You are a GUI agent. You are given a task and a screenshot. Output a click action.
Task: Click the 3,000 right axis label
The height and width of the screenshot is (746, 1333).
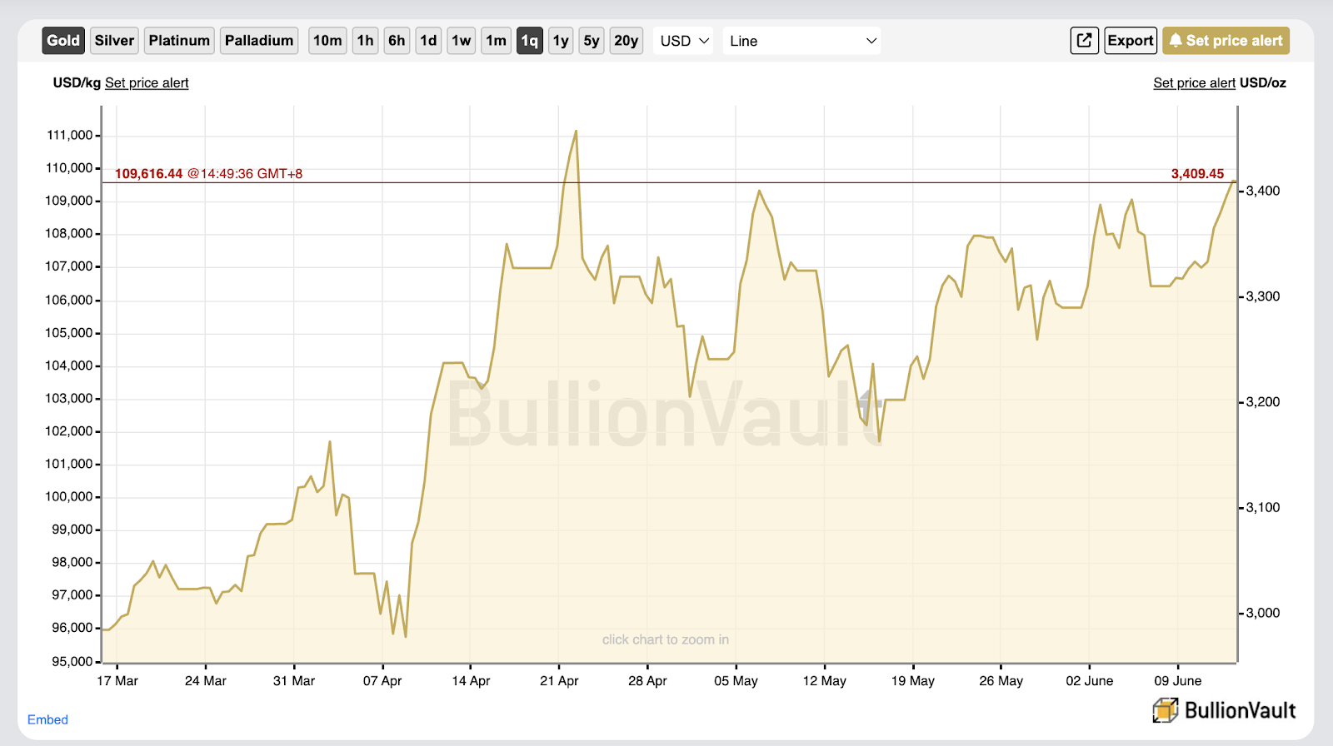coord(1263,613)
